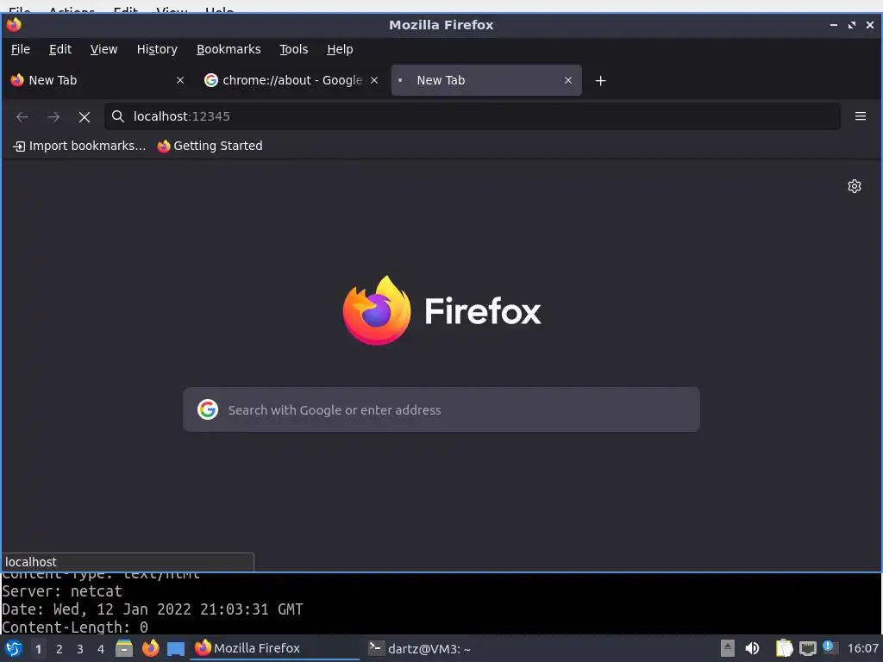
Task: Click Import bookmarks... in bookmarks toolbar
Action: pyautogui.click(x=78, y=147)
